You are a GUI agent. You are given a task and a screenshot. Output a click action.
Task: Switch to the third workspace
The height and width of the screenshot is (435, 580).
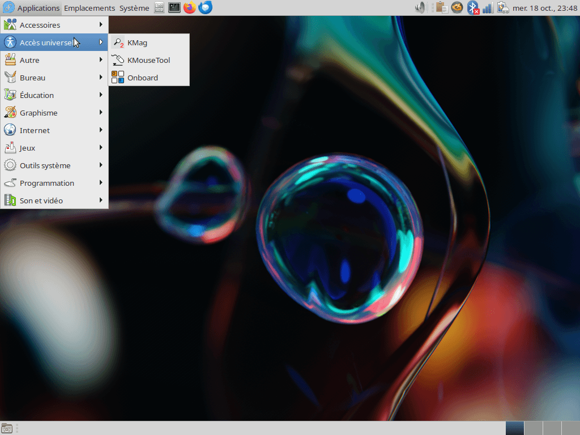coord(552,428)
